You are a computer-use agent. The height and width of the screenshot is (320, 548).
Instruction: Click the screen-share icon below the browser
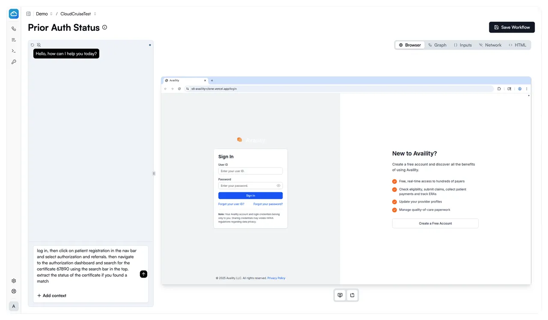[x=340, y=295]
